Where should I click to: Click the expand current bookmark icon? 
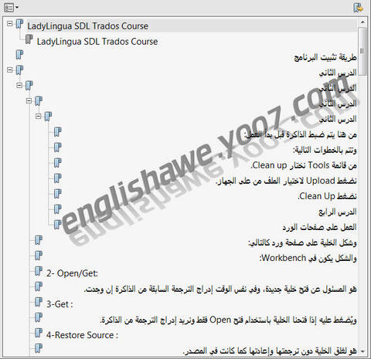pos(359,8)
